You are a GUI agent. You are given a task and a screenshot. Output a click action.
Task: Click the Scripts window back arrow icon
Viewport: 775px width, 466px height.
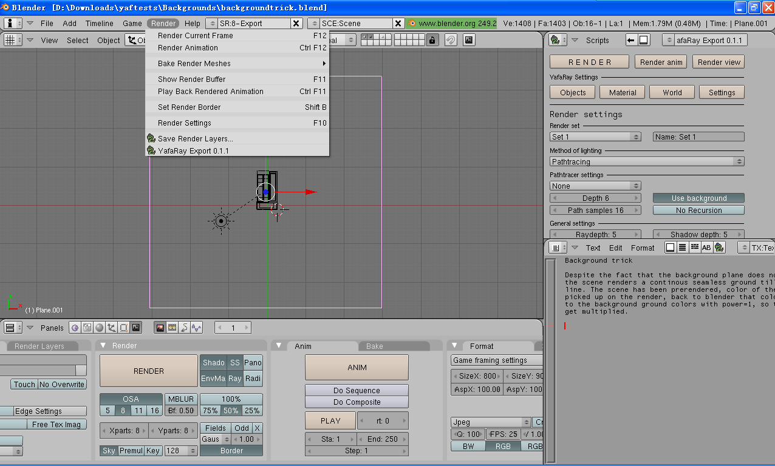(630, 40)
